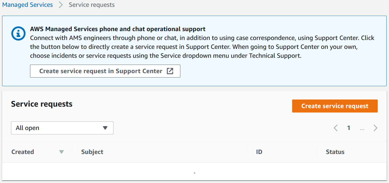Viewport: 389px width, 183px height.
Task: Toggle sorting by the Status column
Action: [x=335, y=152]
